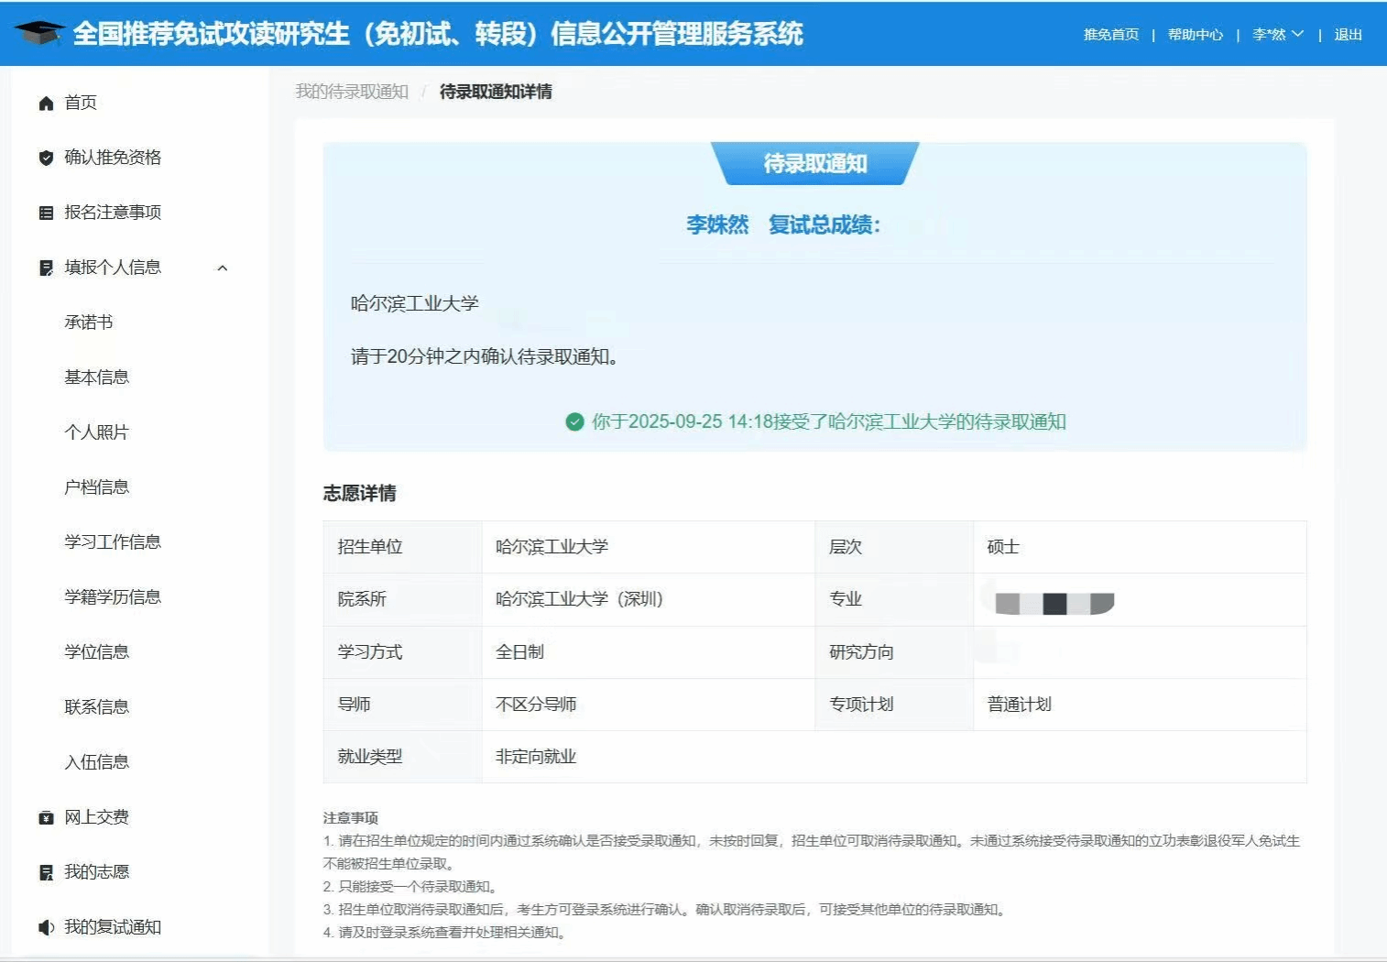
Task: Open 学籍学历信息 in the sidebar
Action: (x=113, y=597)
